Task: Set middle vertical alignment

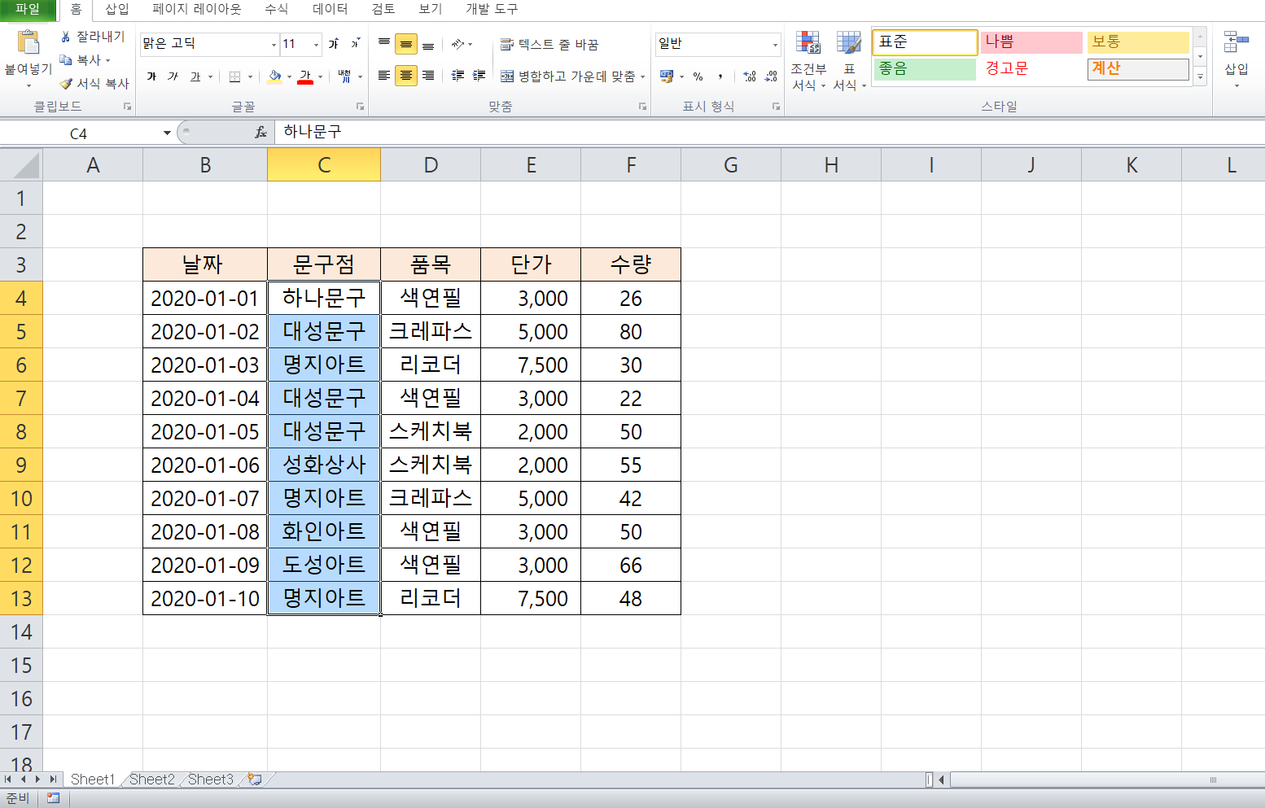Action: [406, 44]
